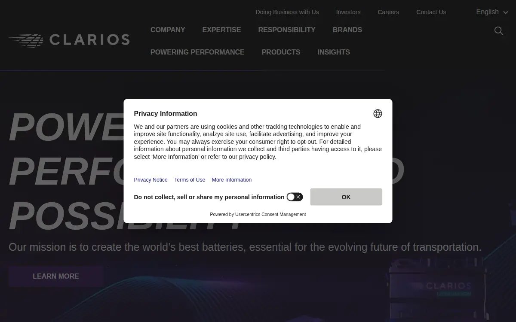Viewport: 516px width, 322px height.
Task: Confirm privacy dialog with OK button
Action: coord(346,197)
